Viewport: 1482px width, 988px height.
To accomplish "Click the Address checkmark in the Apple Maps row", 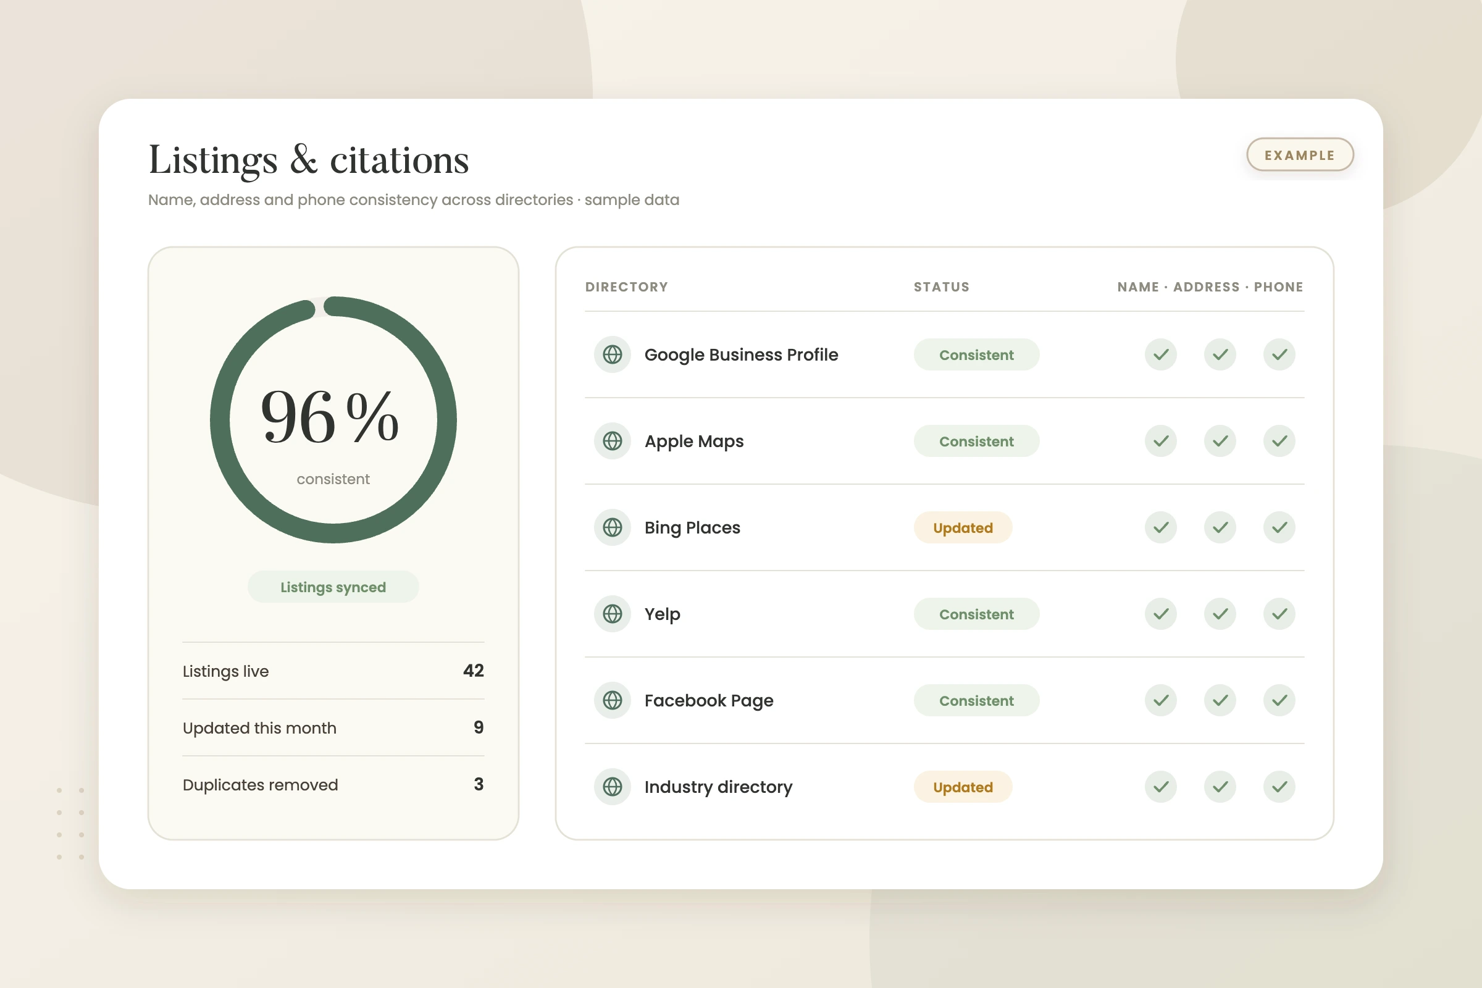I will (x=1221, y=441).
